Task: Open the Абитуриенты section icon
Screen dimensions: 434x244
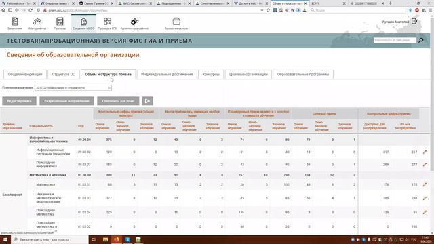Action: click(x=37, y=22)
